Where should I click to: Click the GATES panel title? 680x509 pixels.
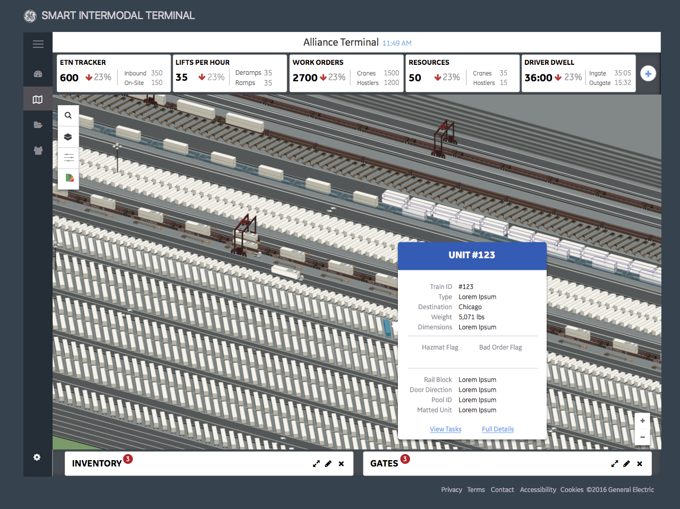coord(384,464)
